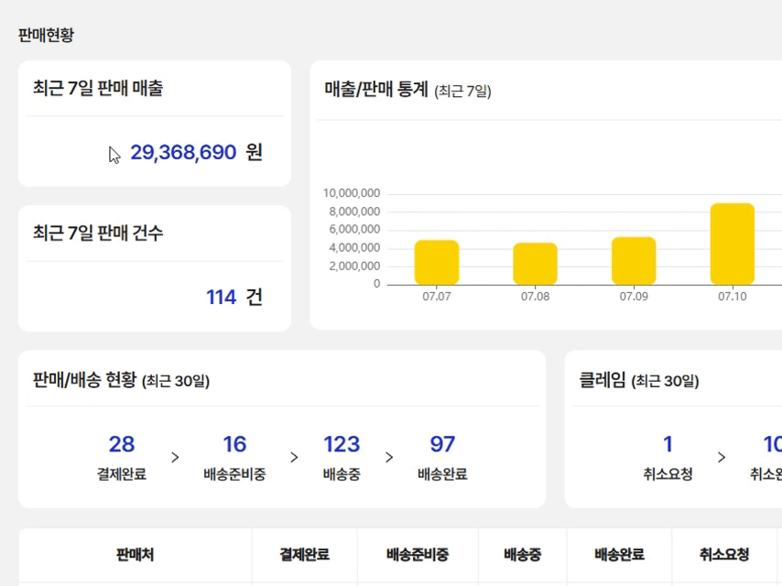This screenshot has width=782, height=586.
Task: Click the arrow between 배송중 and 배송완료
Action: [x=389, y=457]
